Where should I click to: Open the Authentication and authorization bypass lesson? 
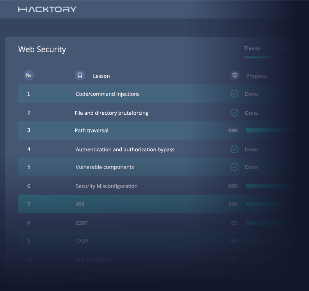point(125,149)
